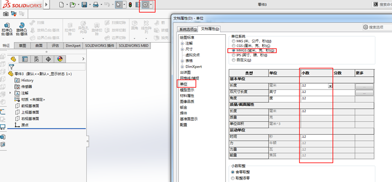Screen dimensions: 392x182
Task: Select 舍零取整 rounding radio button
Action: click(233, 172)
